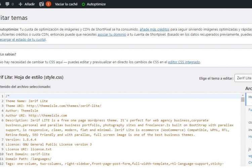Click the green Autoptimize status circle
This screenshot has height=168, width=252.
83,4
